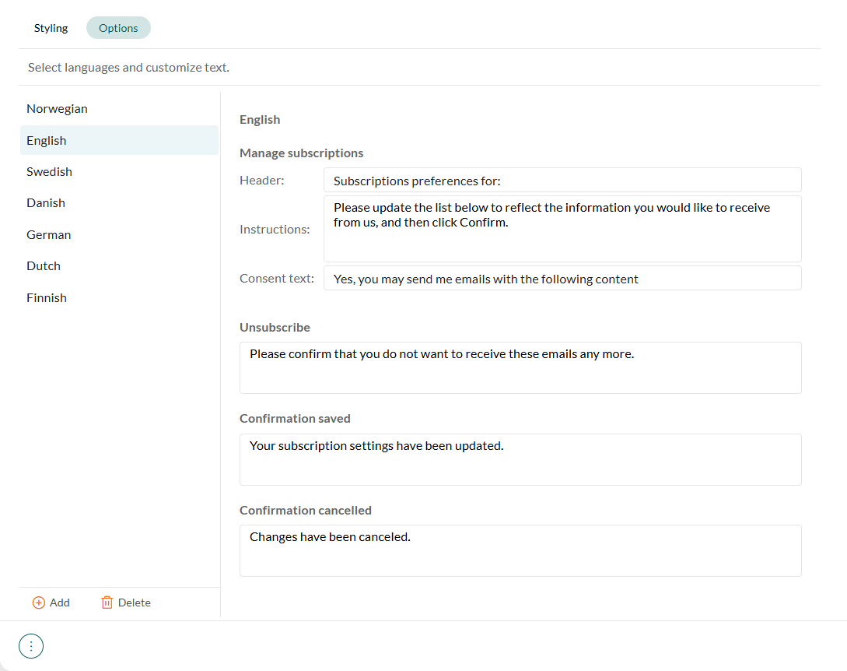The width and height of the screenshot is (847, 671).
Task: Click the Confirmation saved text box
Action: (520, 459)
